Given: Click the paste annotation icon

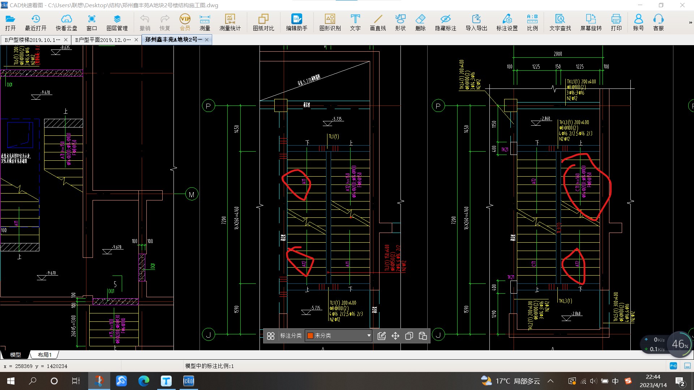Looking at the screenshot, I should pos(423,336).
